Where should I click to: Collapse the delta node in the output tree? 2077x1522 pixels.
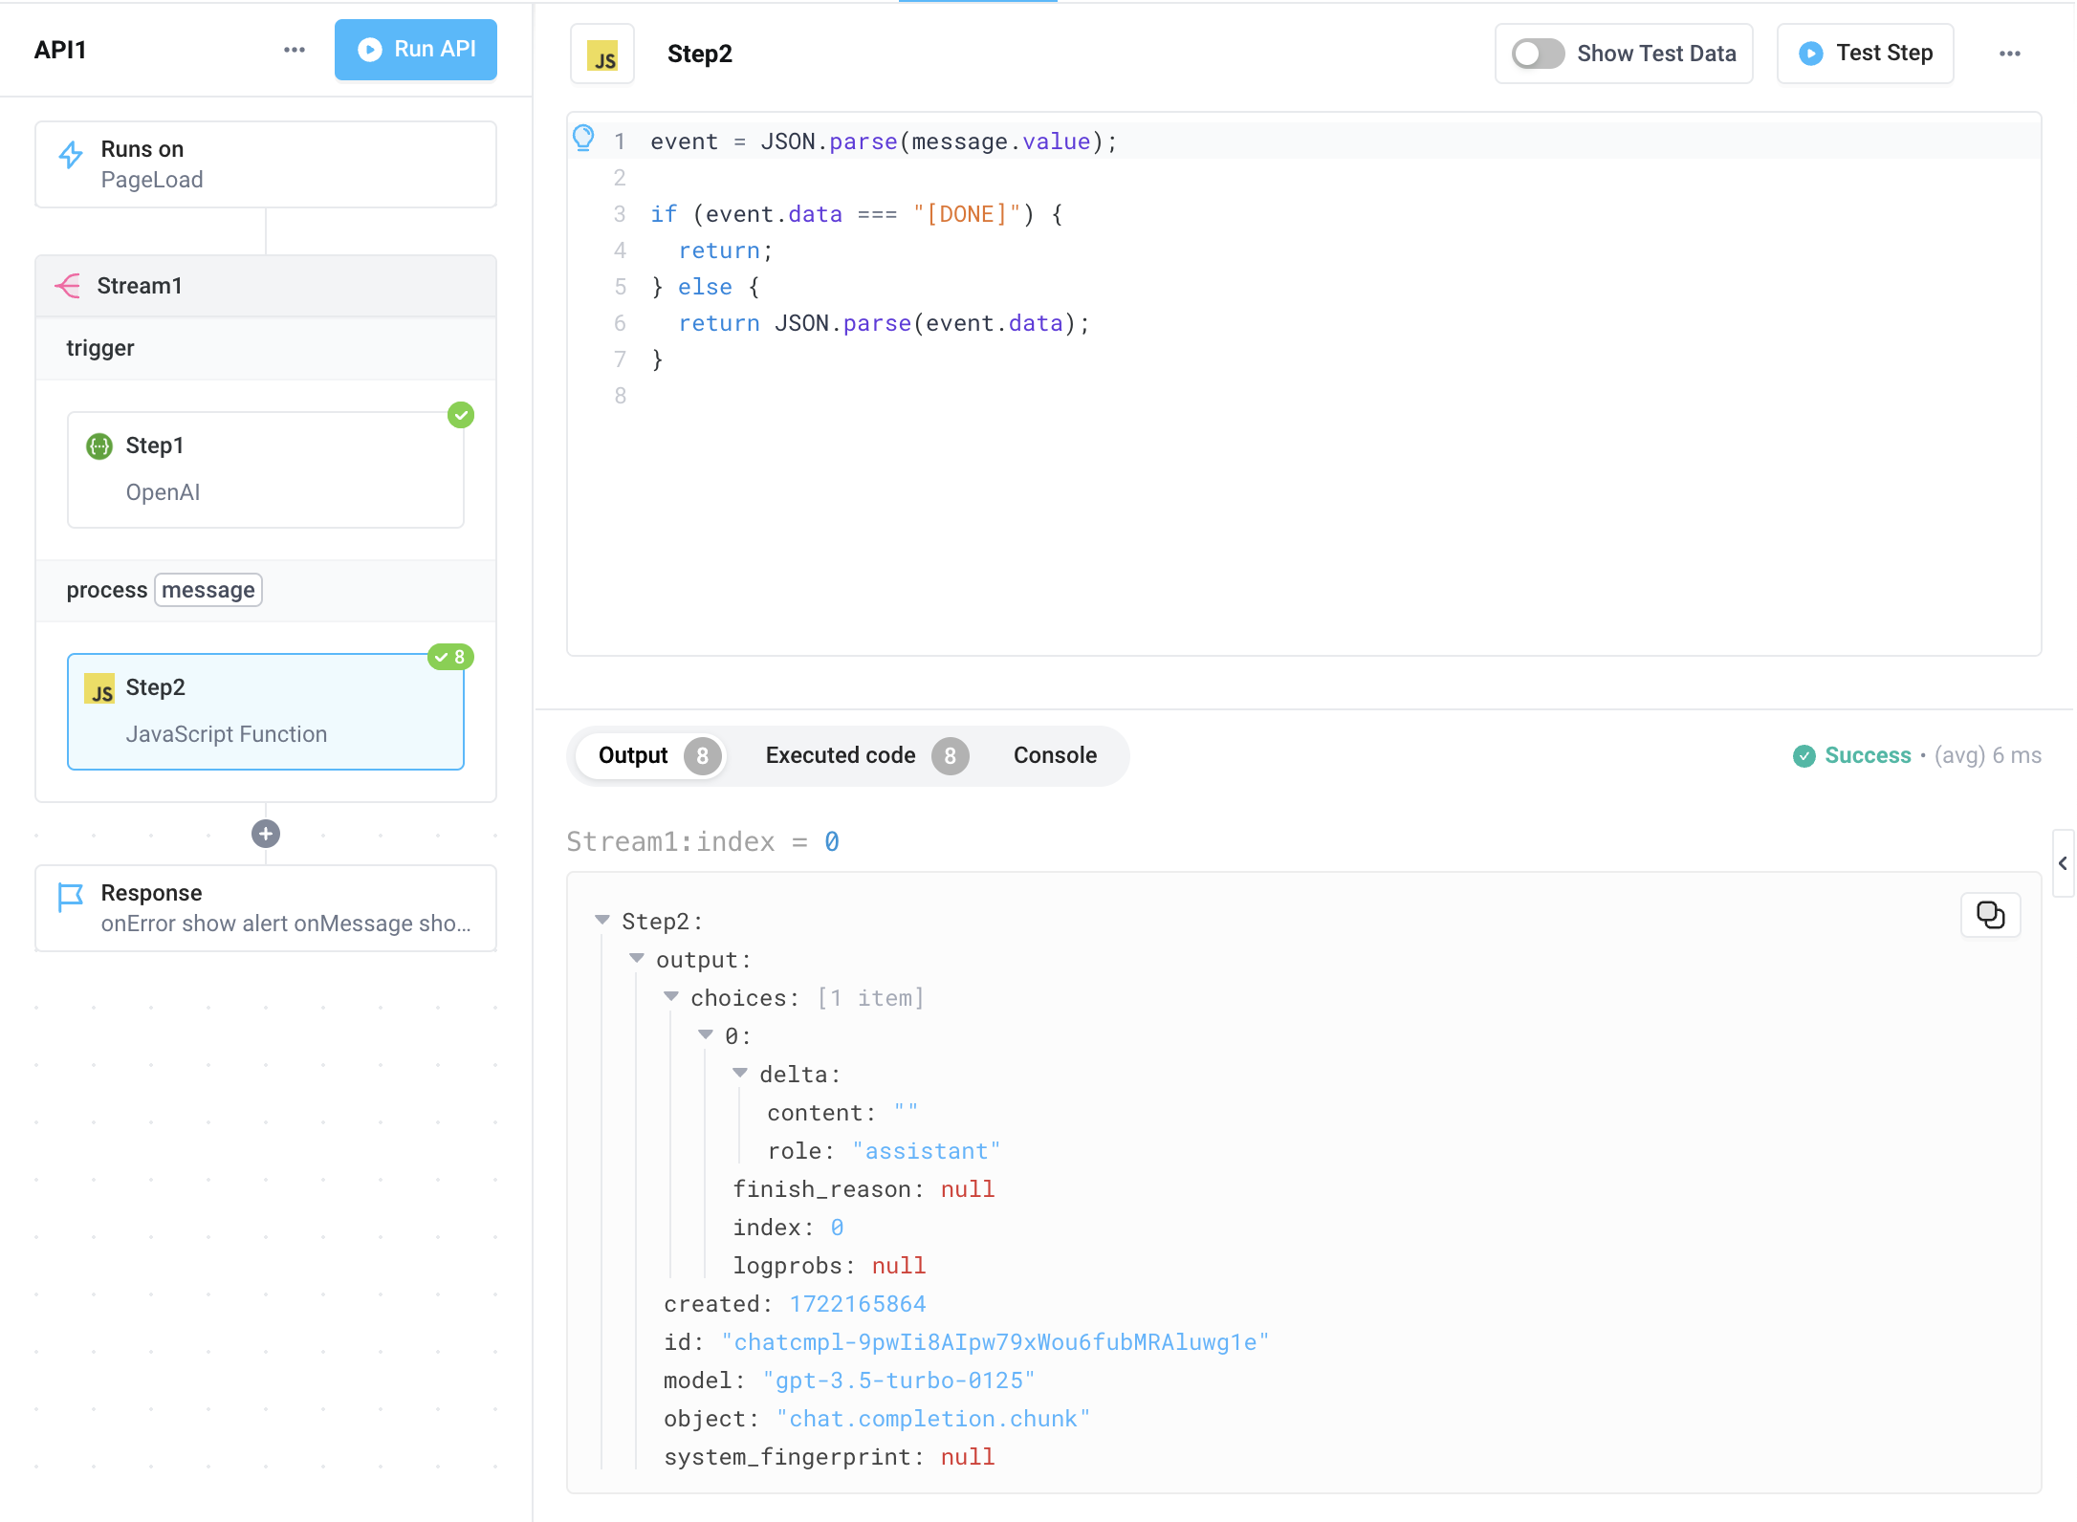pos(739,1073)
